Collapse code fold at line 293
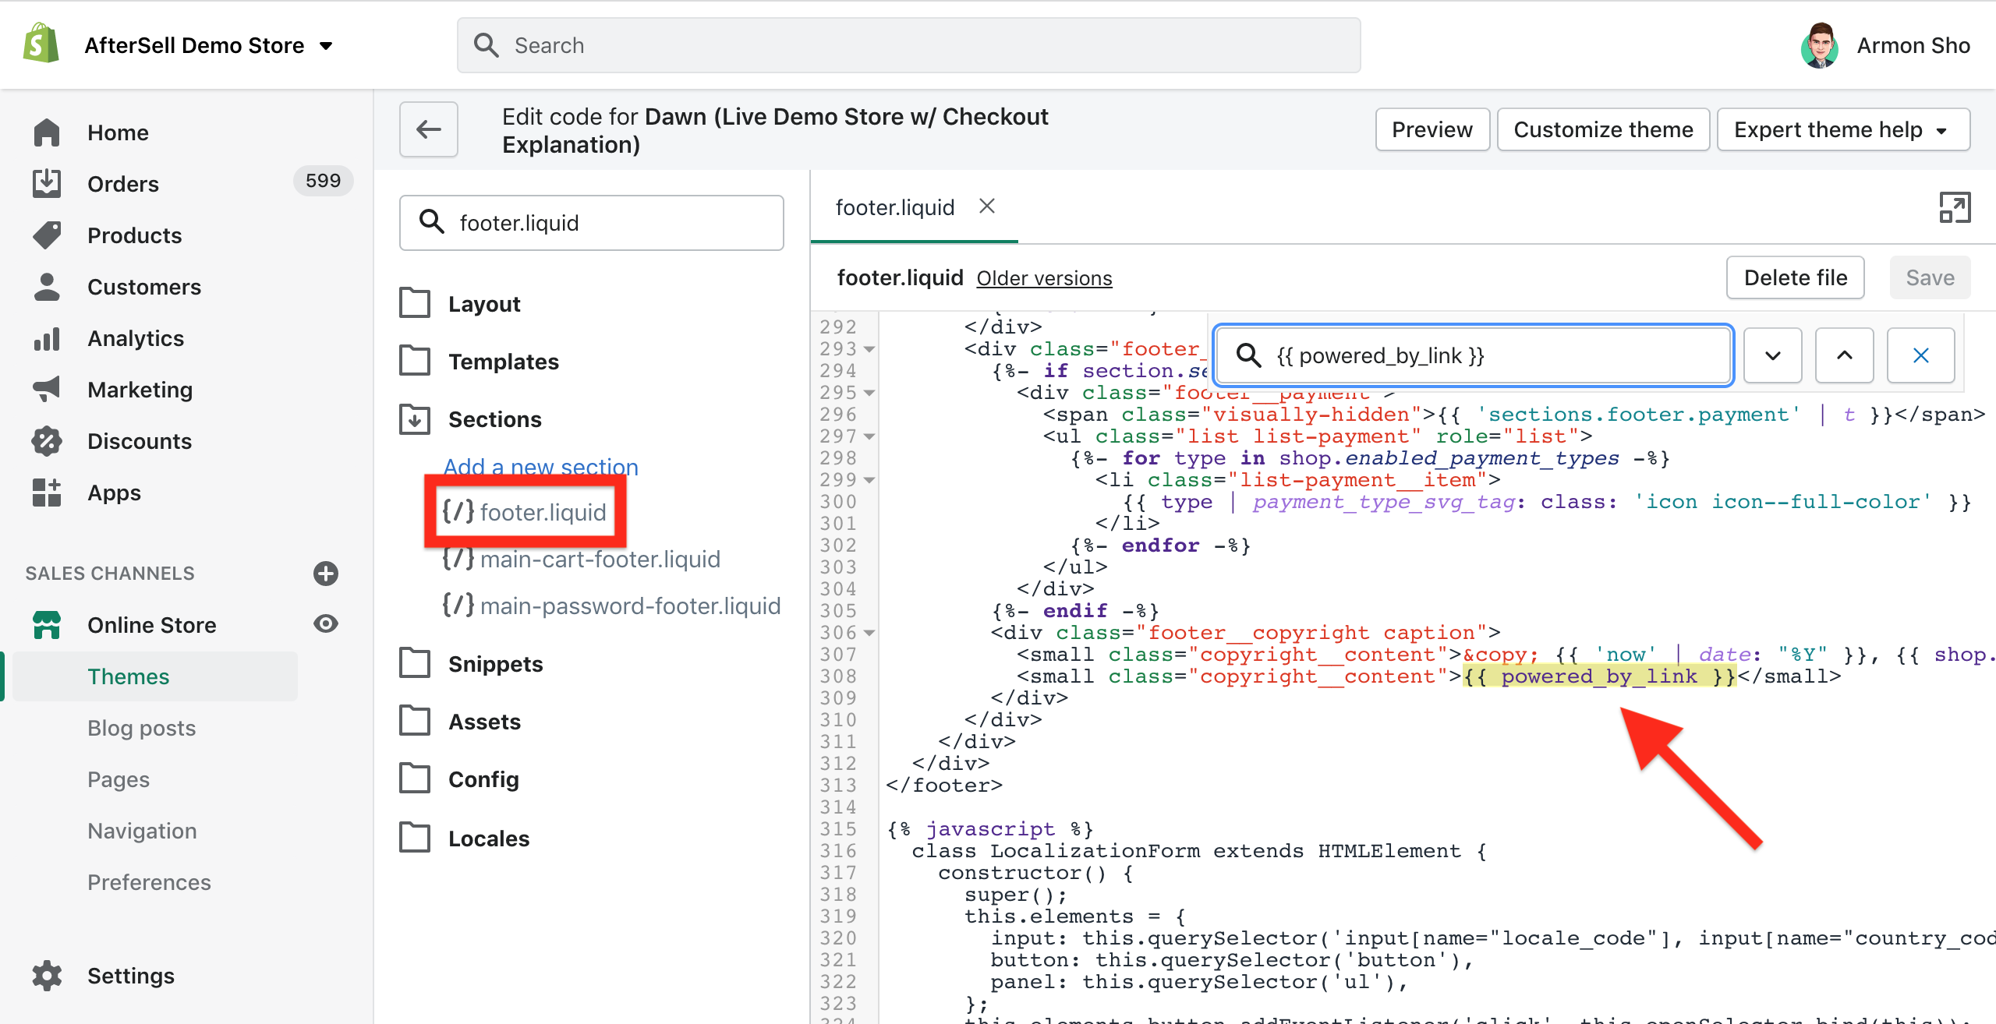 869,349
